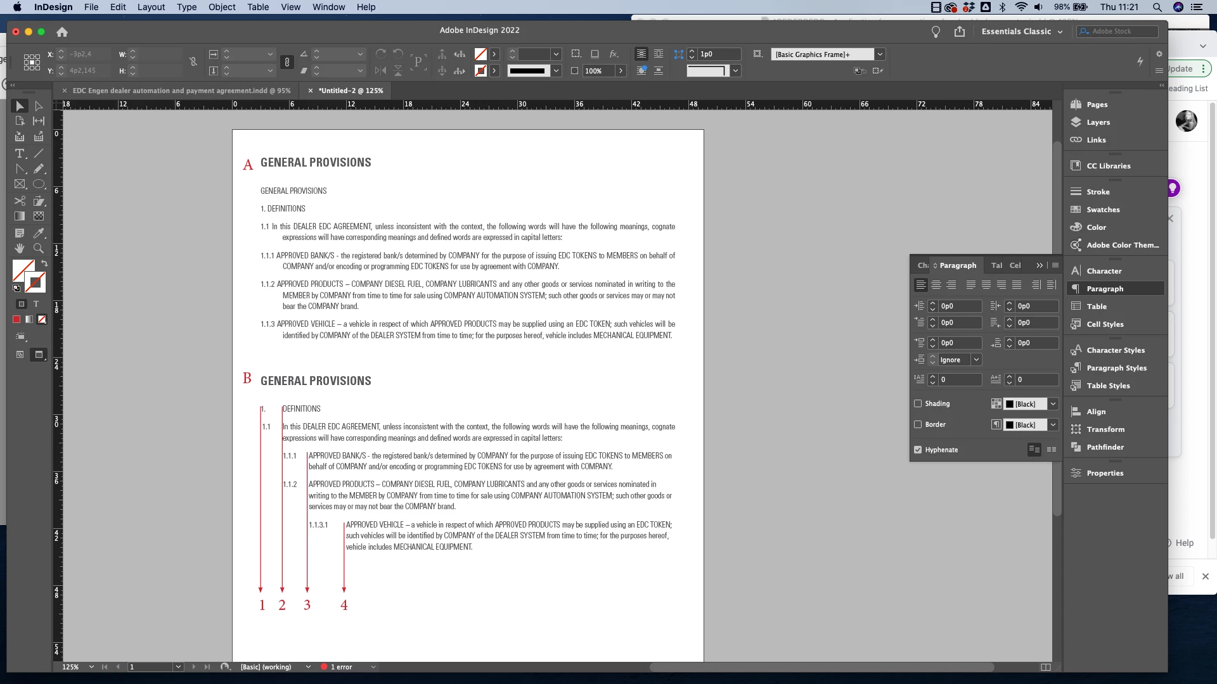The height and width of the screenshot is (684, 1217).
Task: Open the Basic Graphics Frame style dropdown
Action: 880,54
